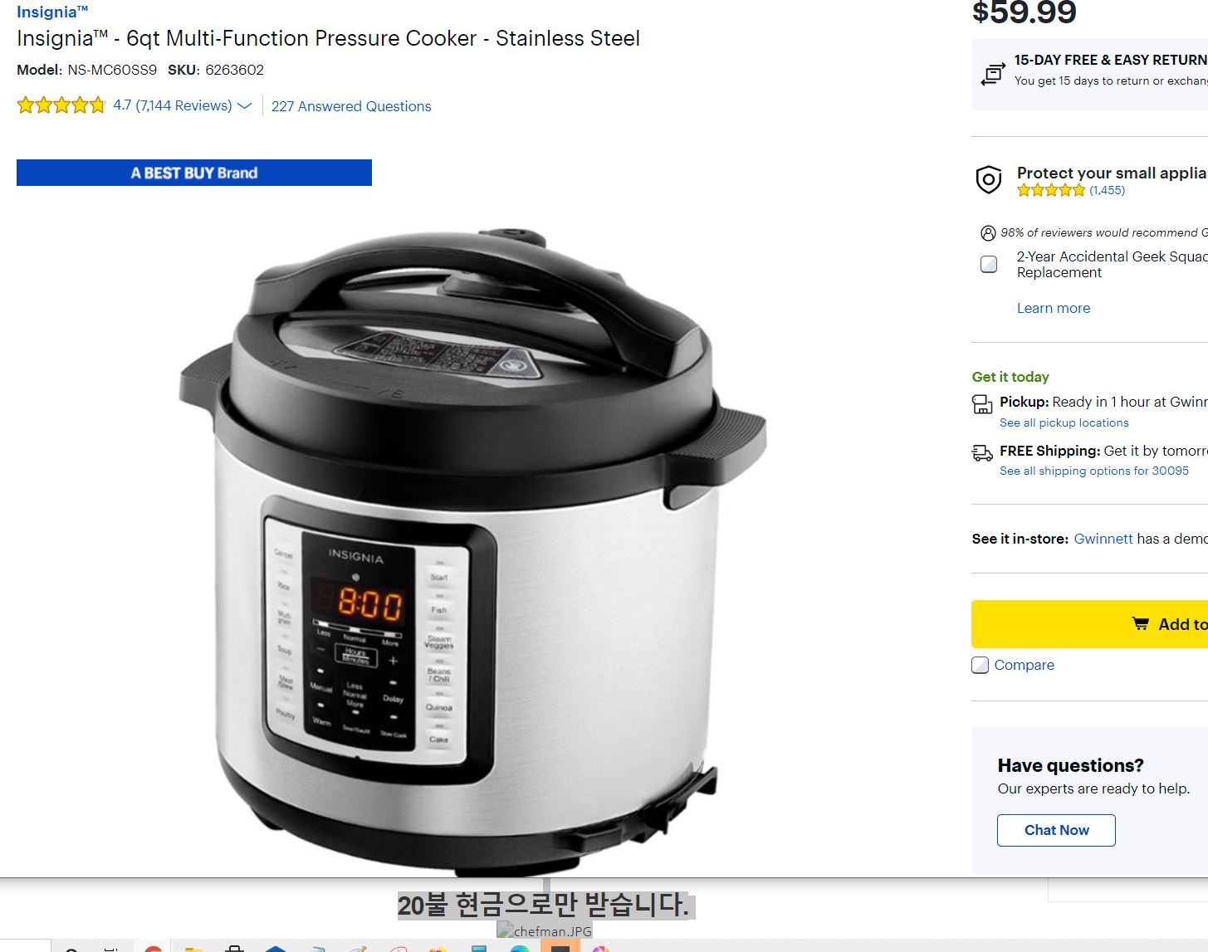Viewport: 1208px width, 952px height.
Task: Open See all pickup locations
Action: 1064,422
